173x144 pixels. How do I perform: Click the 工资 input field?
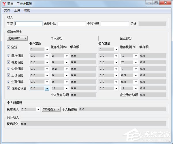click(x=28, y=24)
